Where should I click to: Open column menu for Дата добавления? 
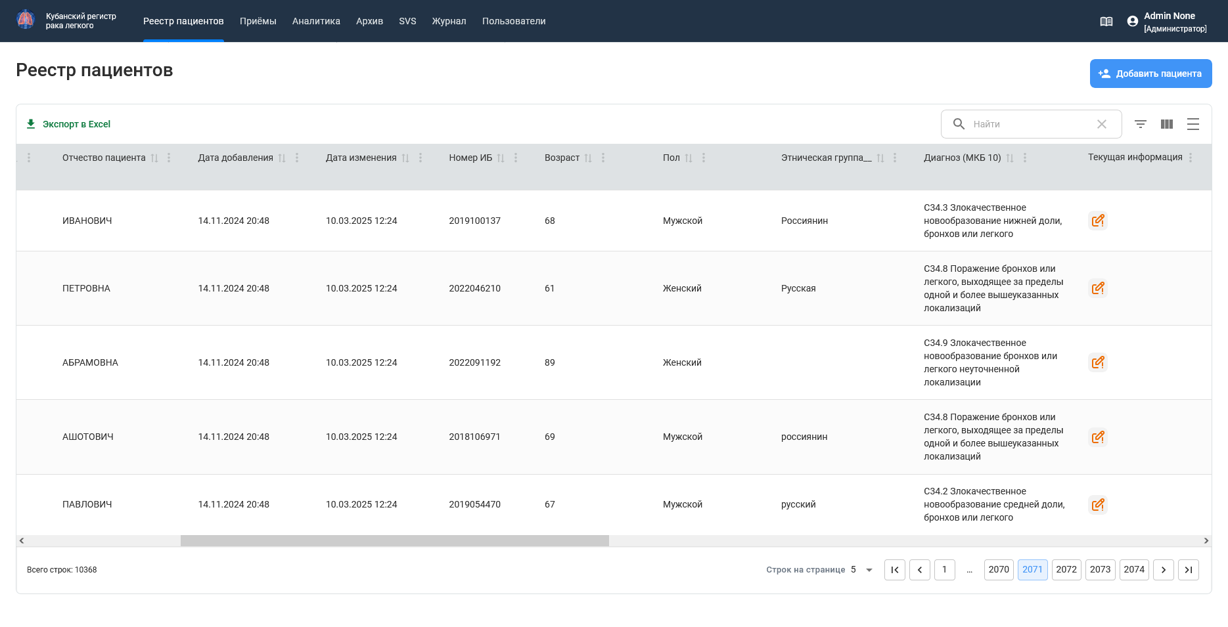click(x=297, y=158)
